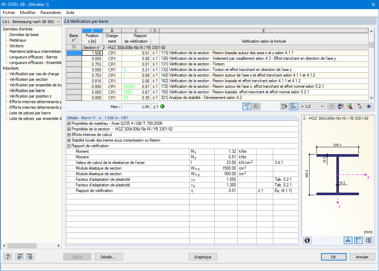Open section info with the blue i icon
Screen dimensions: 379x271
[x=307, y=240]
